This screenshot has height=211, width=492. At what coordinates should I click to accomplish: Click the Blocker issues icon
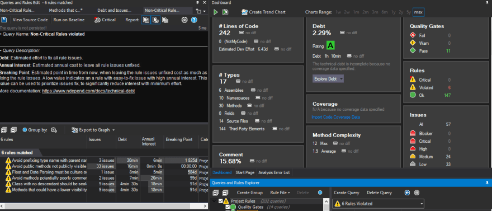[x=413, y=133]
